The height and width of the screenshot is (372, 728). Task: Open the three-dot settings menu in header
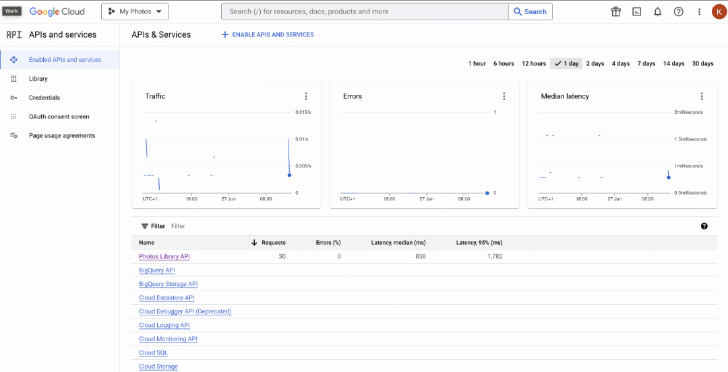click(699, 11)
